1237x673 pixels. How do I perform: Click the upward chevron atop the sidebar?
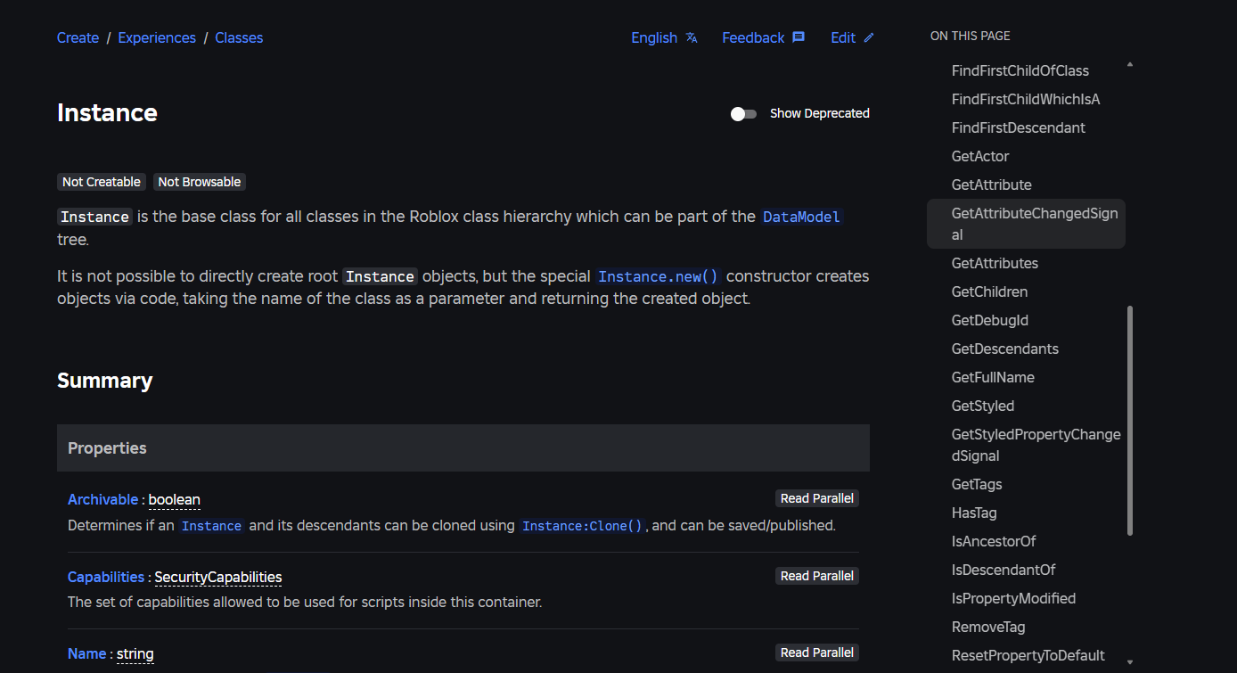coord(1129,65)
